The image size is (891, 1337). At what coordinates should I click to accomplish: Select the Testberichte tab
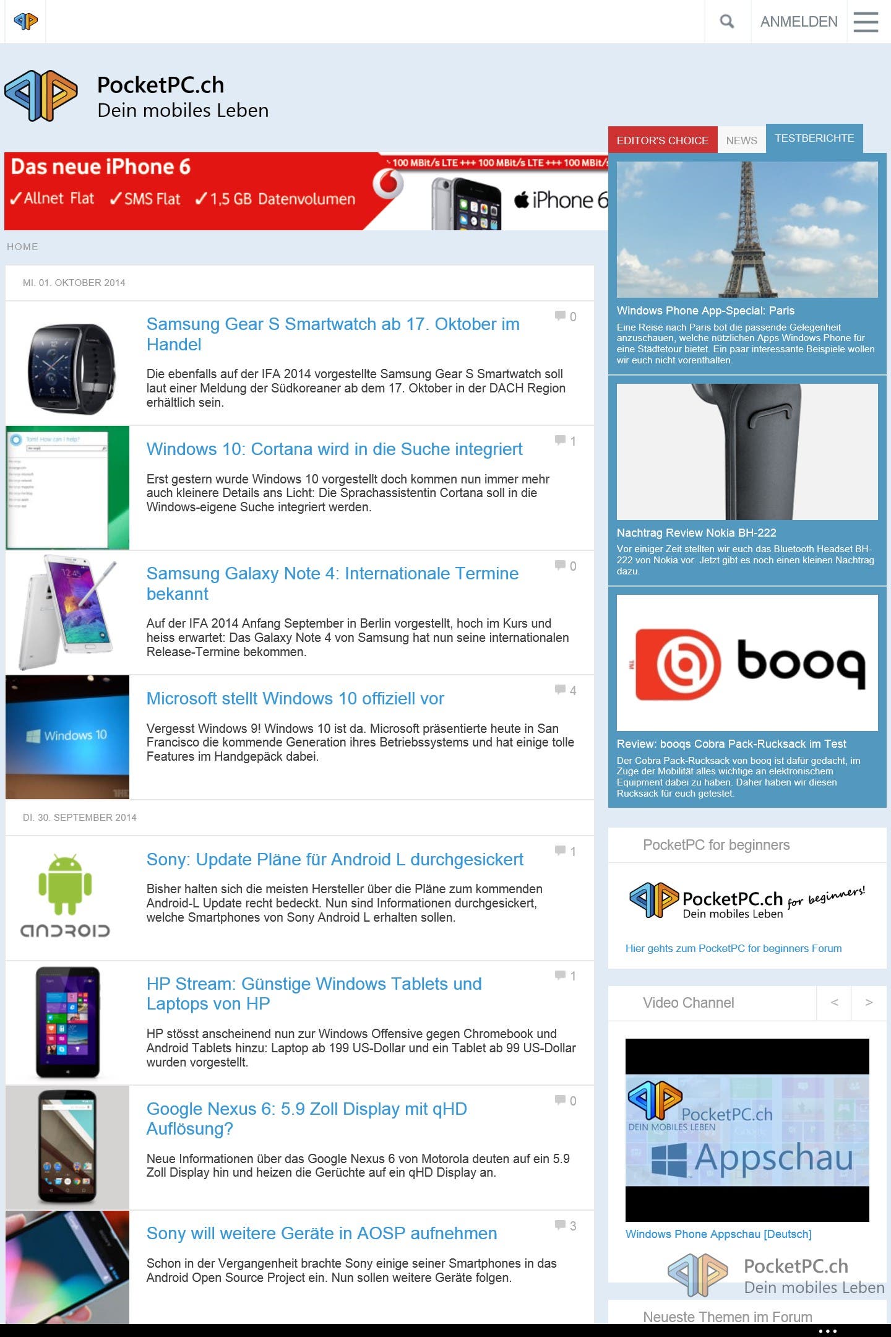[x=814, y=138]
